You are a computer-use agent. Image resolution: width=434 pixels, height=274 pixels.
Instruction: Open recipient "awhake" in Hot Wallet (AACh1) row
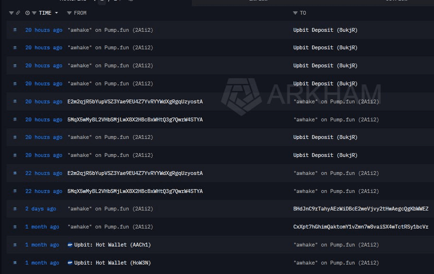[x=336, y=245]
